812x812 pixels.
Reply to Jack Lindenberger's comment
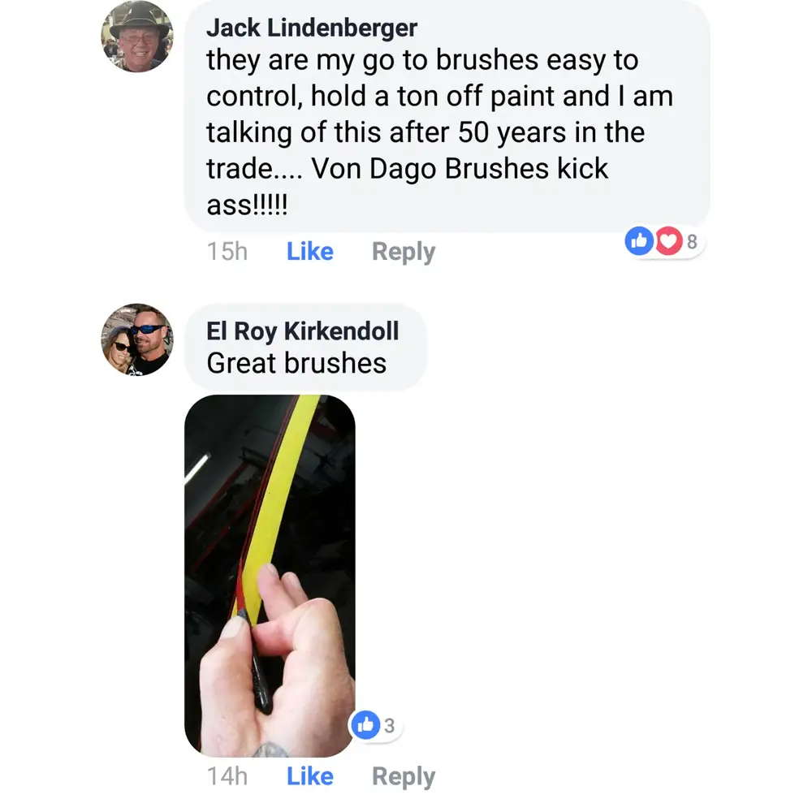point(404,253)
